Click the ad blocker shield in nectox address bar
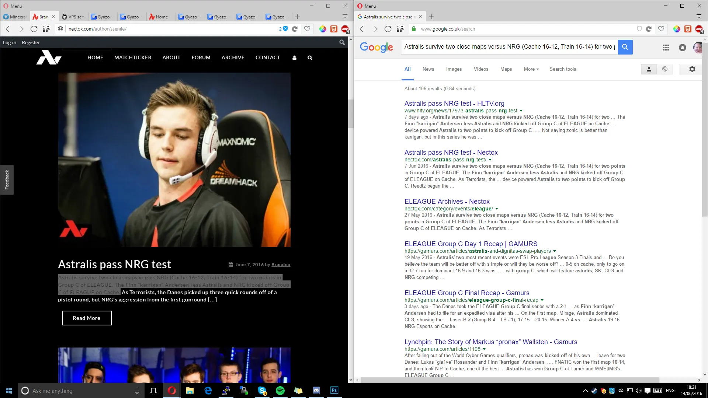The height and width of the screenshot is (398, 708). [x=285, y=29]
